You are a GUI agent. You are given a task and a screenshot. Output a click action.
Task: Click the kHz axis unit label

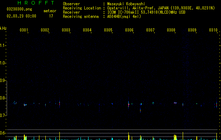(3, 28)
